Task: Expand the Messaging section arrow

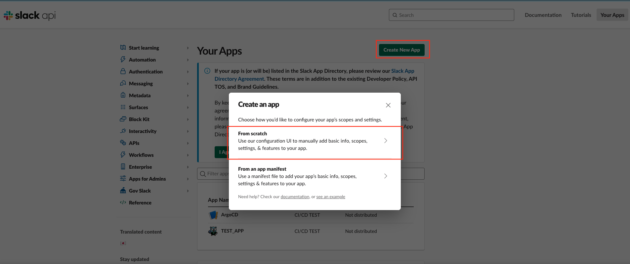Action: [188, 84]
